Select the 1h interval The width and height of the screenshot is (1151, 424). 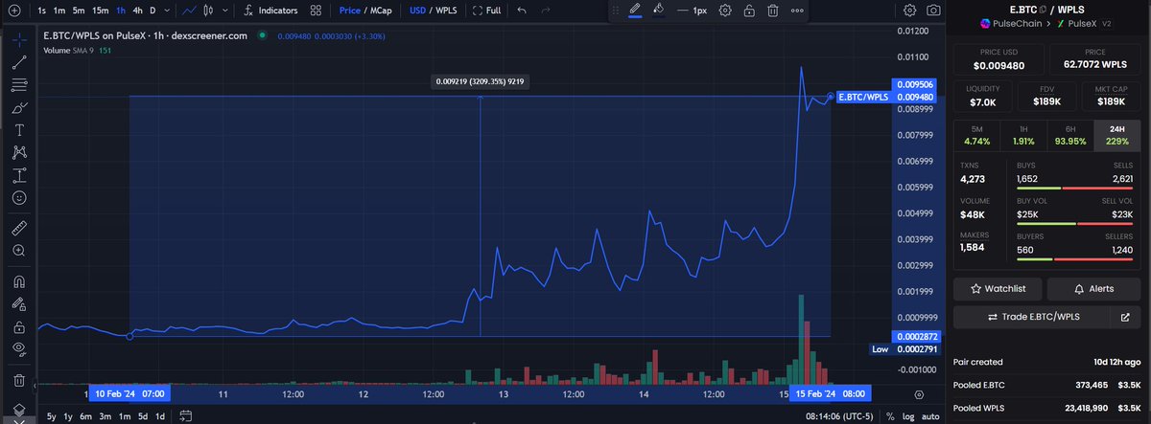(120, 11)
